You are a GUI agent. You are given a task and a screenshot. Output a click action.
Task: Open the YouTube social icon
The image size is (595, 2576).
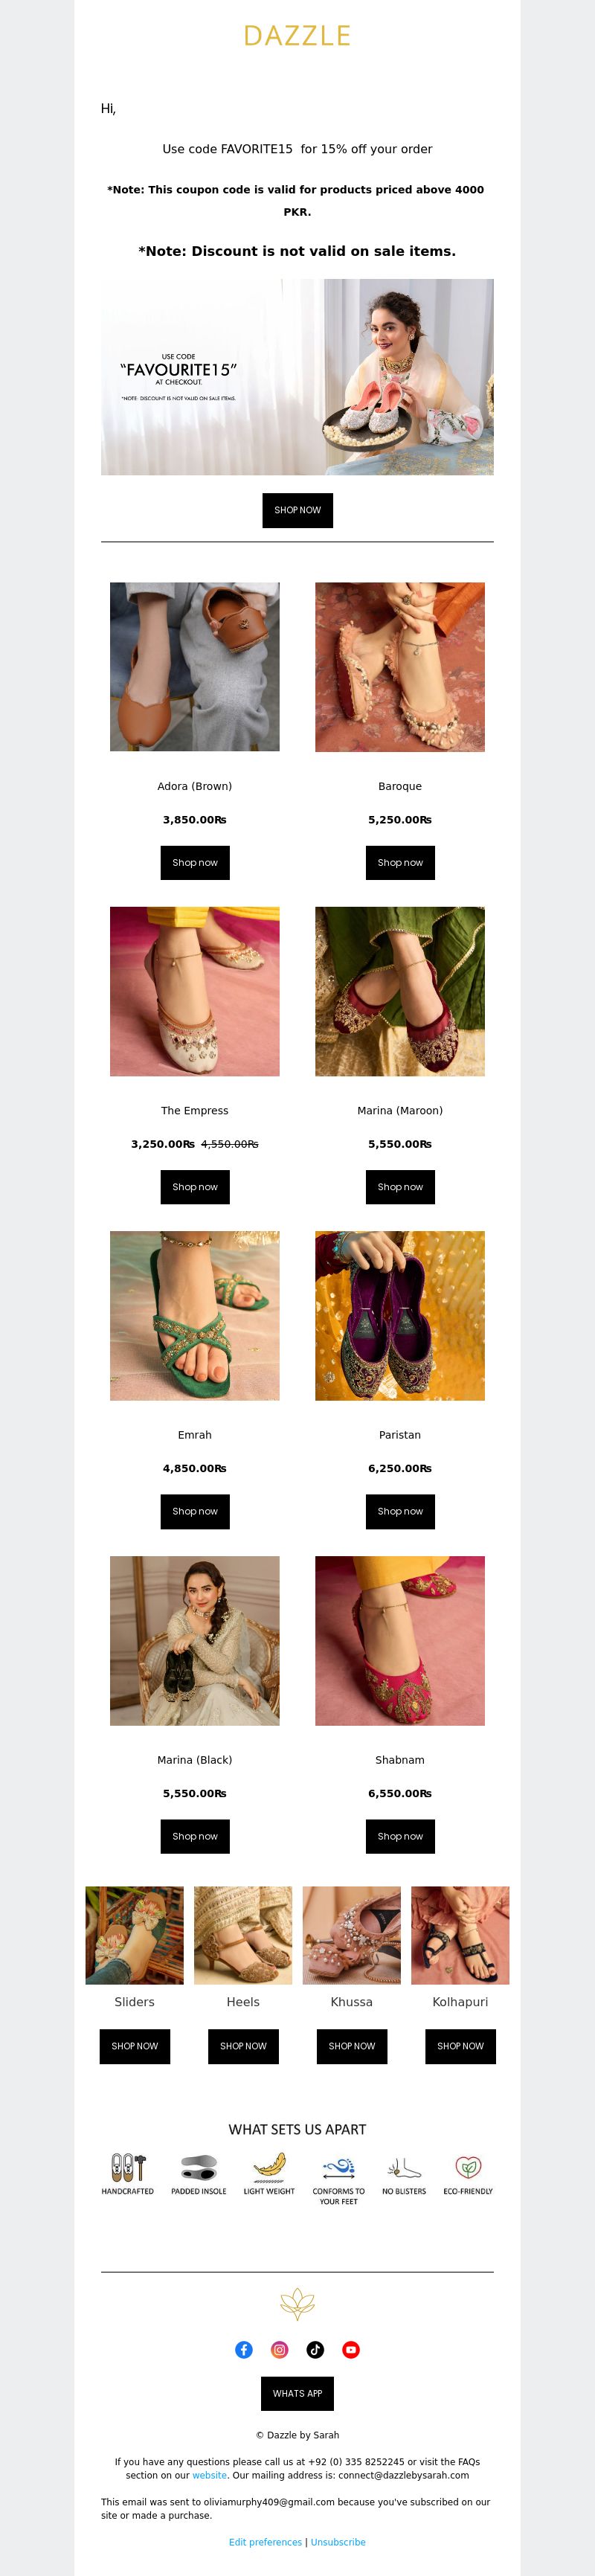pyautogui.click(x=351, y=2349)
